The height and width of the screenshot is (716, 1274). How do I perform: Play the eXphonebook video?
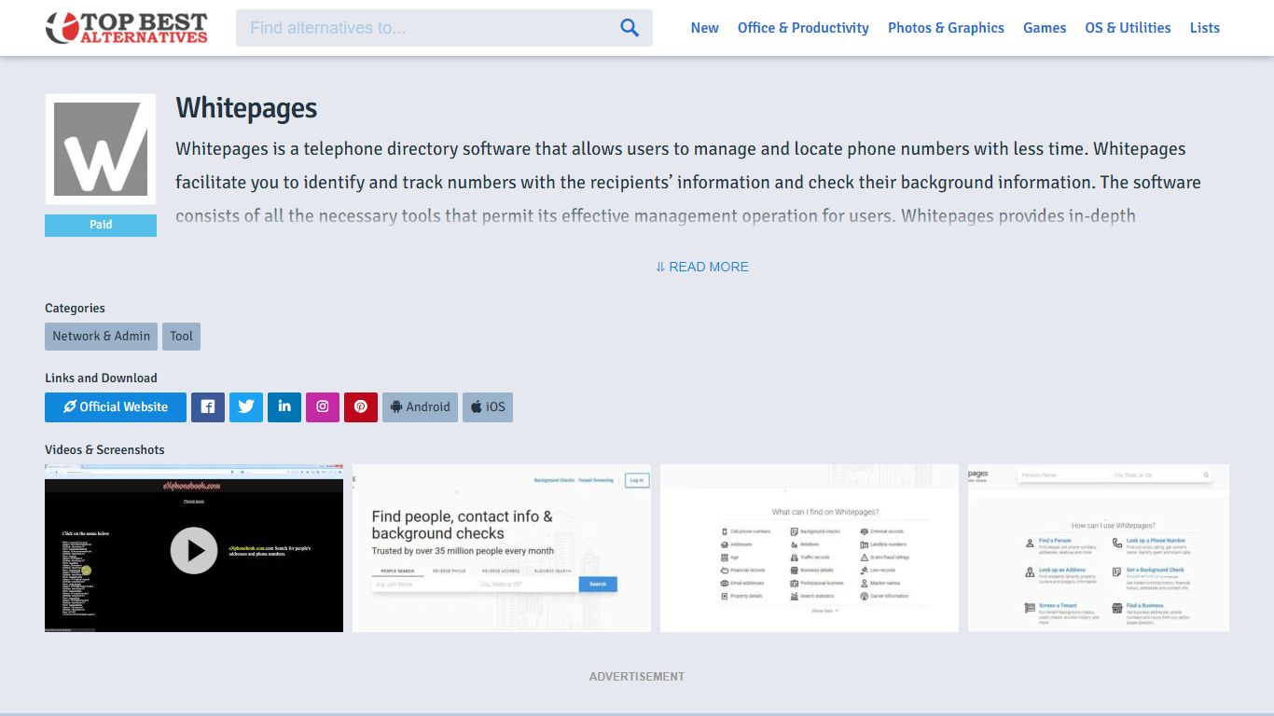click(194, 550)
